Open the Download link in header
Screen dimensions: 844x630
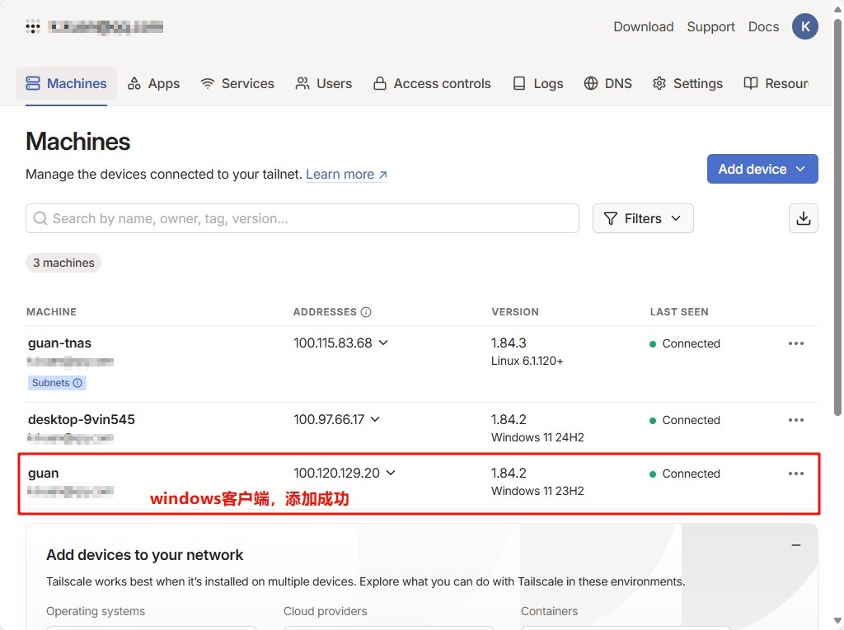point(643,27)
